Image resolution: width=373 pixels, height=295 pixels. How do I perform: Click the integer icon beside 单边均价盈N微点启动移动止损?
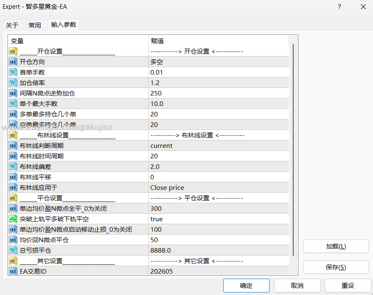pyautogui.click(x=13, y=230)
